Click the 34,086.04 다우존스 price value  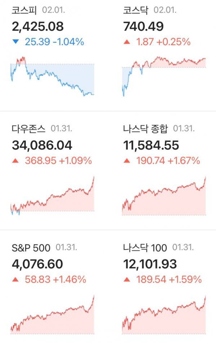(42, 146)
